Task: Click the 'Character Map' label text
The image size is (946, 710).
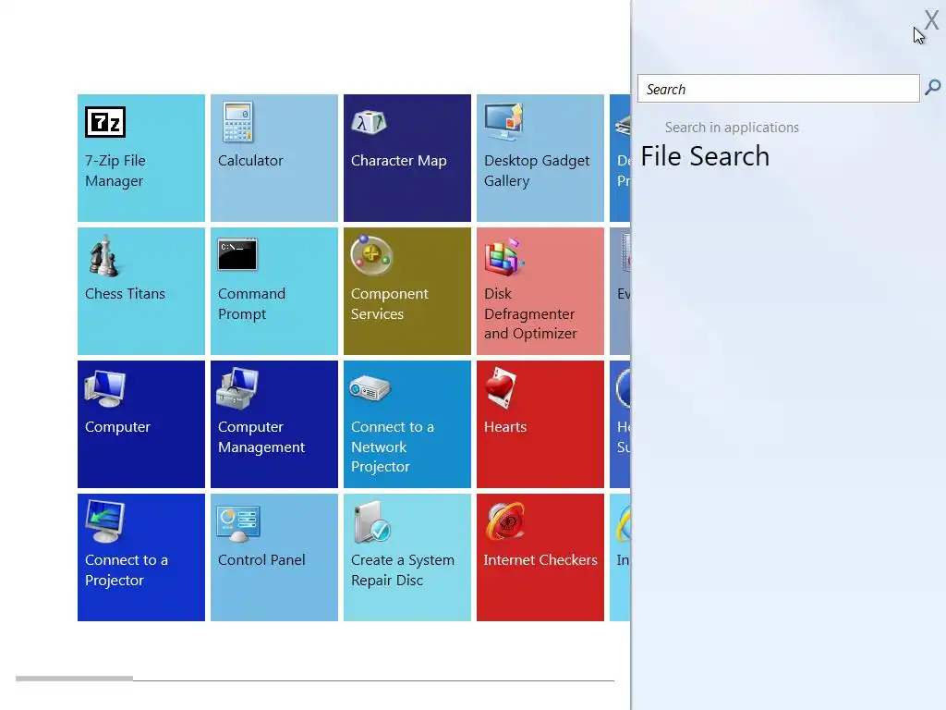Action: pos(399,161)
